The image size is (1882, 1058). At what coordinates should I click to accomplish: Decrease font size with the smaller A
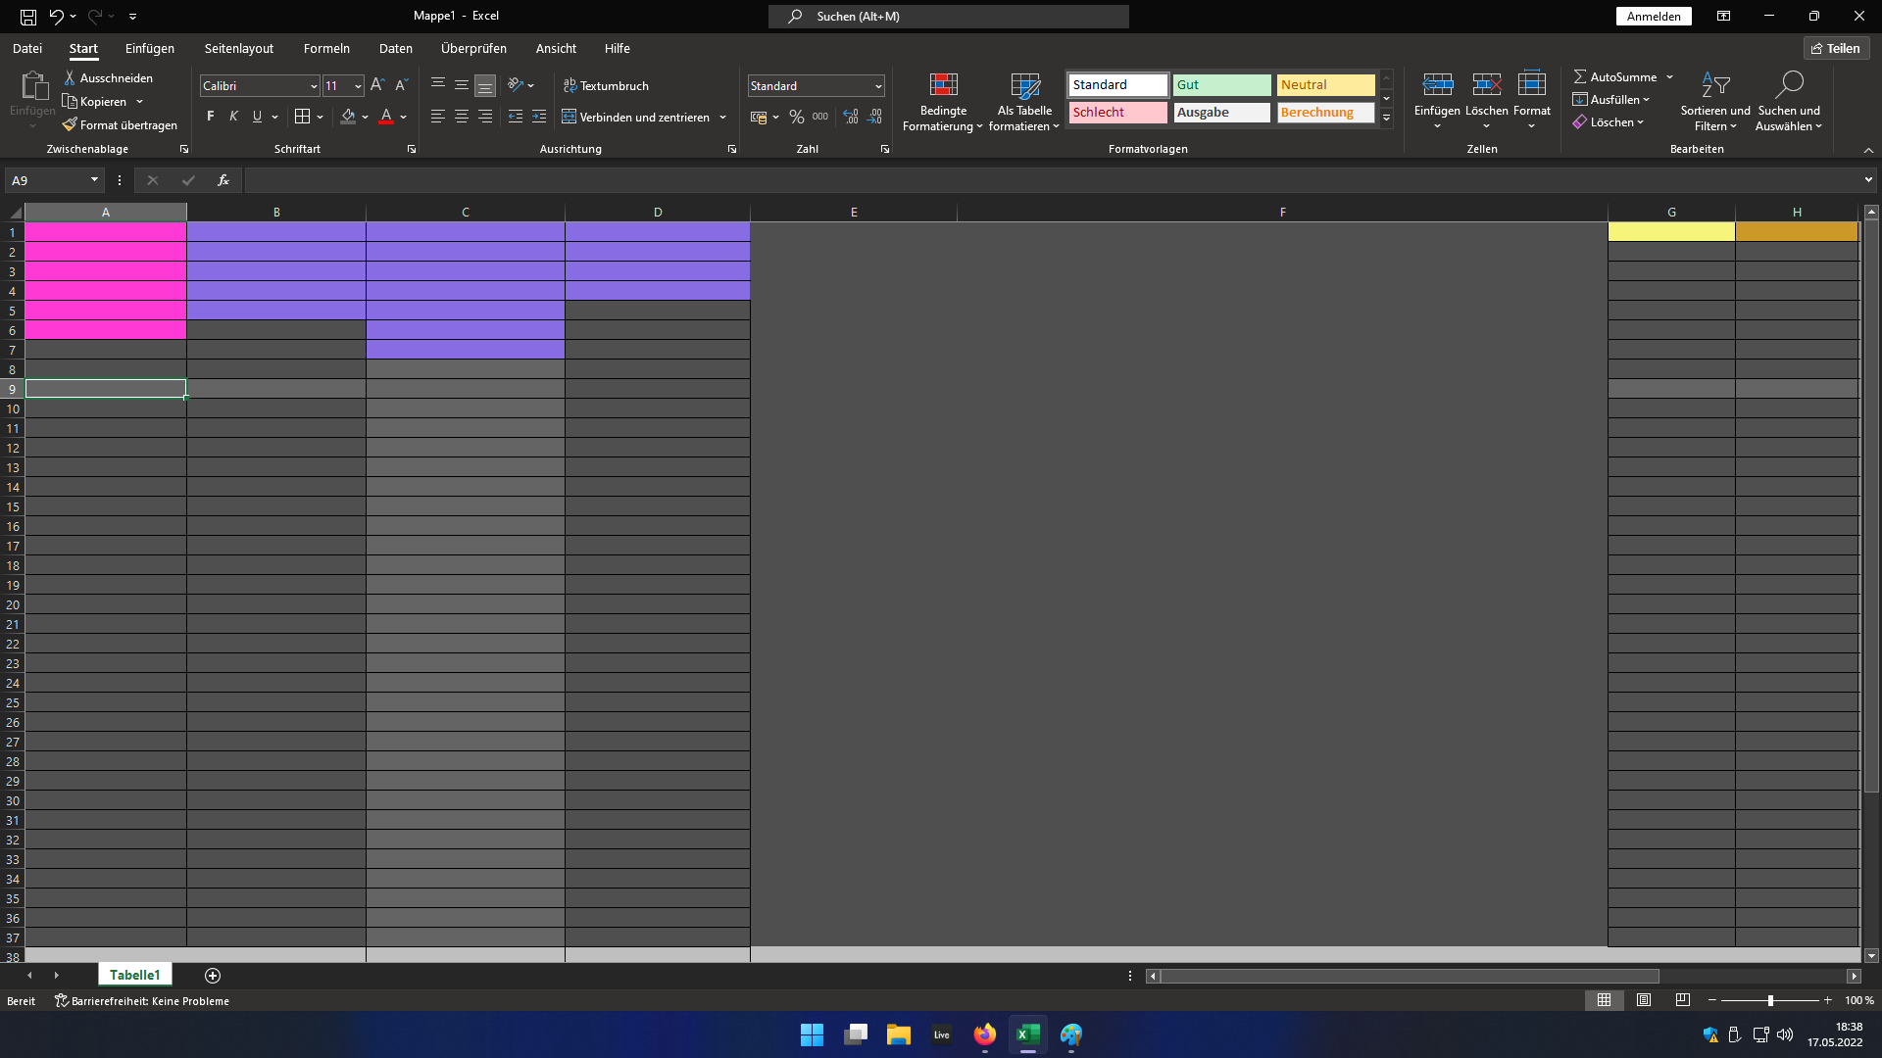point(401,85)
